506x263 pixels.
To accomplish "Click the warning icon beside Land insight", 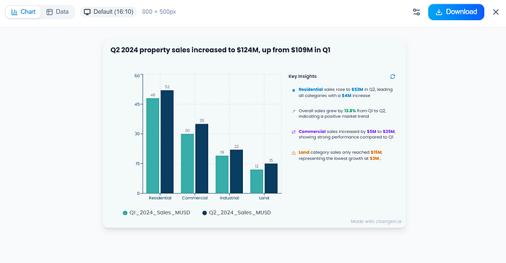I will [x=293, y=153].
